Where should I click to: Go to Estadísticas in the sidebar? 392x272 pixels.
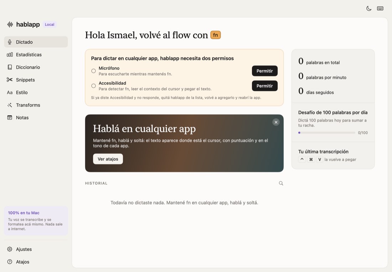point(36,54)
